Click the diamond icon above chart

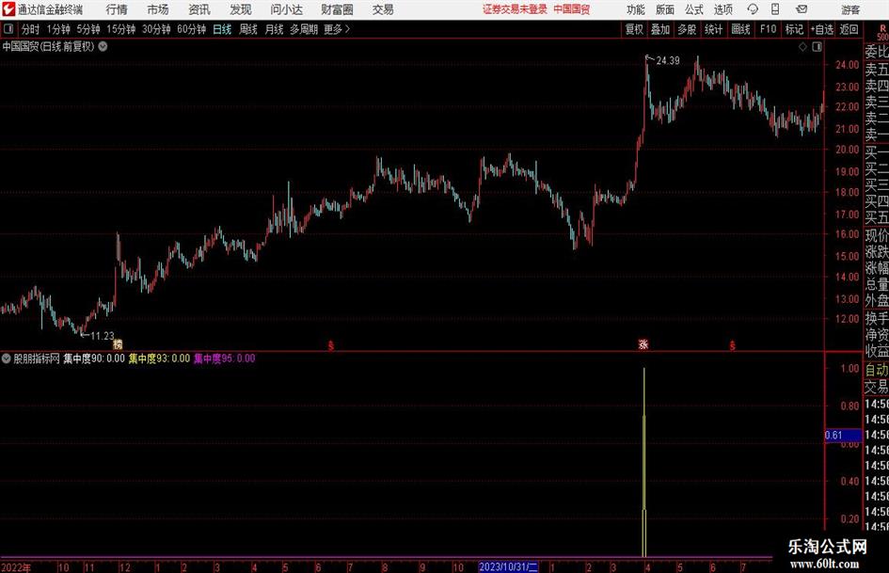tap(802, 47)
